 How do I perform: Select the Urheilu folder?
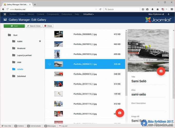pyautogui.click(x=21, y=69)
